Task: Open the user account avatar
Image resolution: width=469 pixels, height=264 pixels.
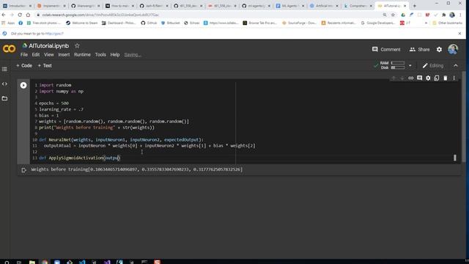Action: (453, 49)
